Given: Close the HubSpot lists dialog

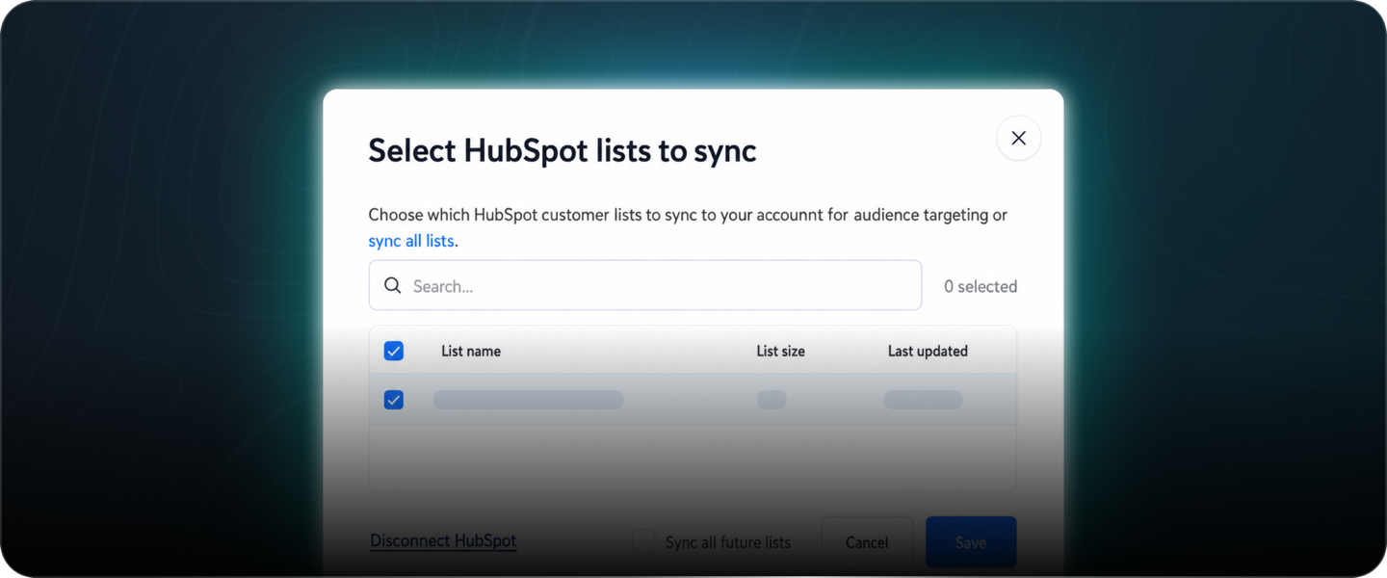Looking at the screenshot, I should tap(1018, 138).
